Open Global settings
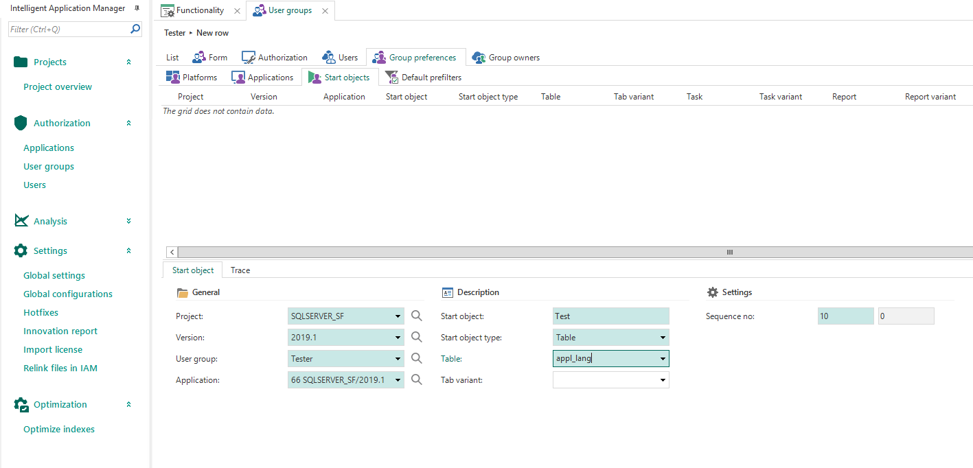This screenshot has height=468, width=973. point(54,275)
